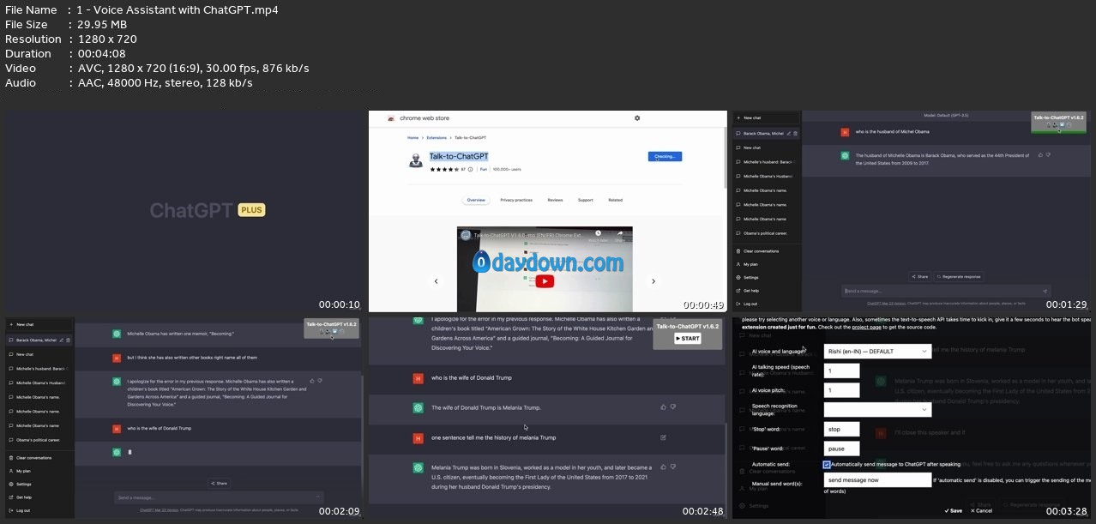Click the Talk-to-ChatGPT extension logo icon

(416, 160)
